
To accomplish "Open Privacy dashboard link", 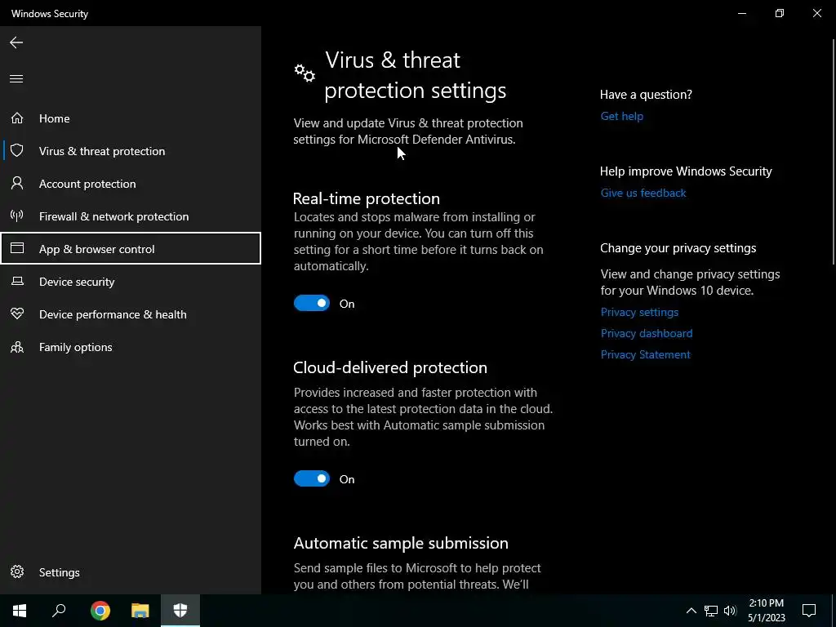I will [647, 333].
